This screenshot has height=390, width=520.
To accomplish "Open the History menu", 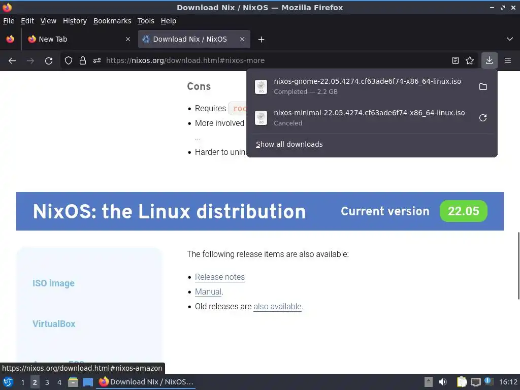I will [x=75, y=21].
